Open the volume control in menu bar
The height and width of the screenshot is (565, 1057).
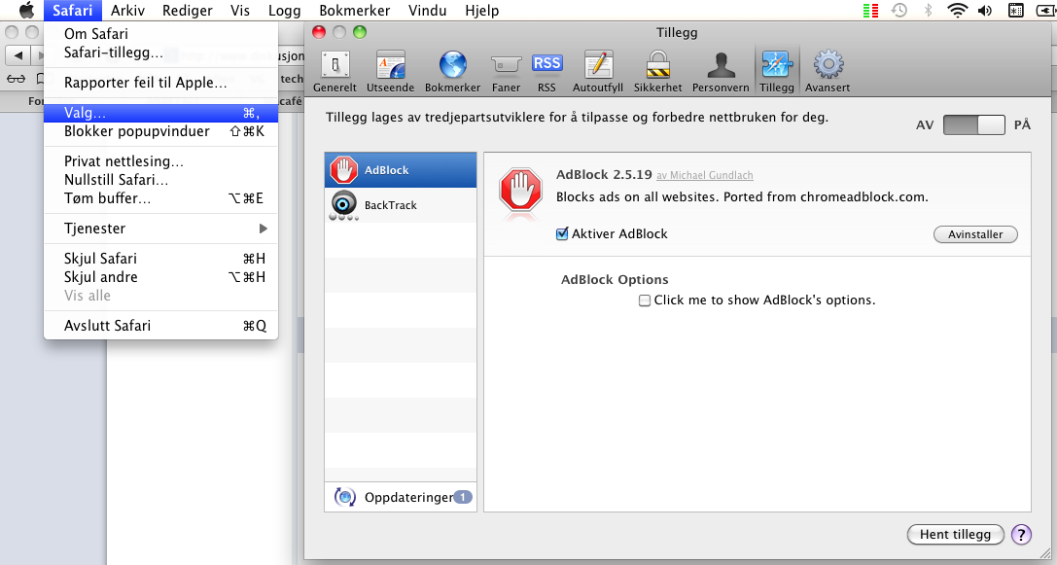(985, 10)
